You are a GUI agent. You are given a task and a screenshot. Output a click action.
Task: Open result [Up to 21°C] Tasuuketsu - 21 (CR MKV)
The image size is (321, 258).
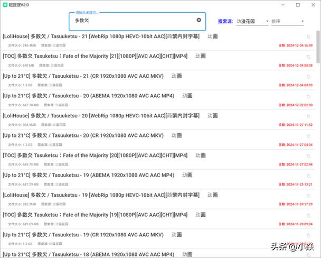[x=83, y=76]
